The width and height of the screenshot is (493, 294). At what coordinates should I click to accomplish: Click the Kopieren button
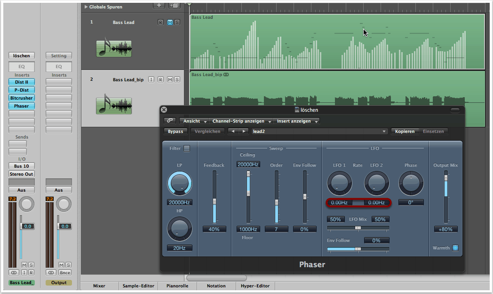click(405, 132)
